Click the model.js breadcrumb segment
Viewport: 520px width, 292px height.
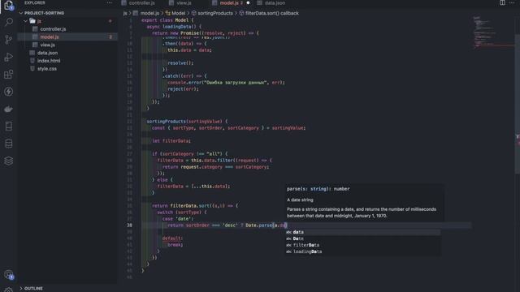(x=149, y=13)
